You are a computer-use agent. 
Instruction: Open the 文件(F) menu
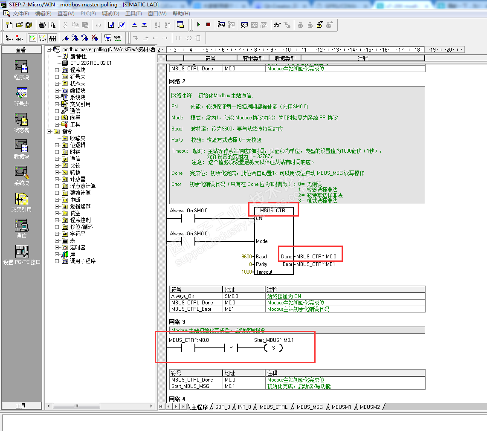click(20, 14)
